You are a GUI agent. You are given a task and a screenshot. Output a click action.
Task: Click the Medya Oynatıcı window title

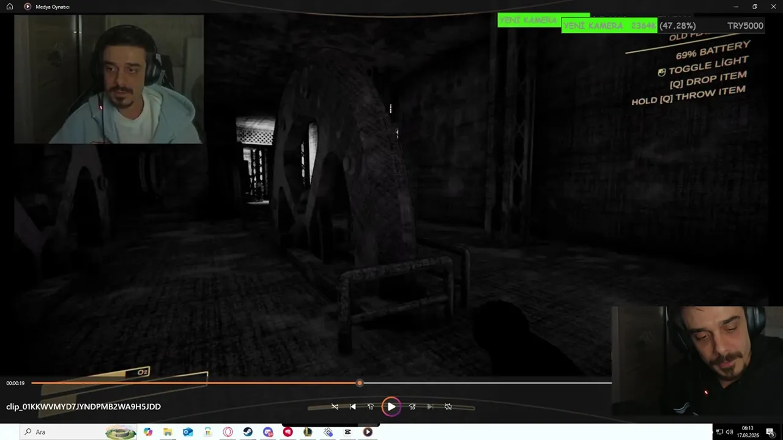[x=53, y=6]
